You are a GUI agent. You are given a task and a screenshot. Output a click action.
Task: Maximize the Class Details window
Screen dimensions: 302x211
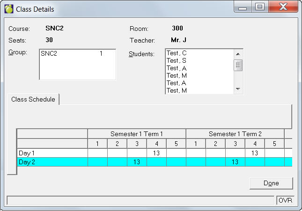click(x=260, y=7)
